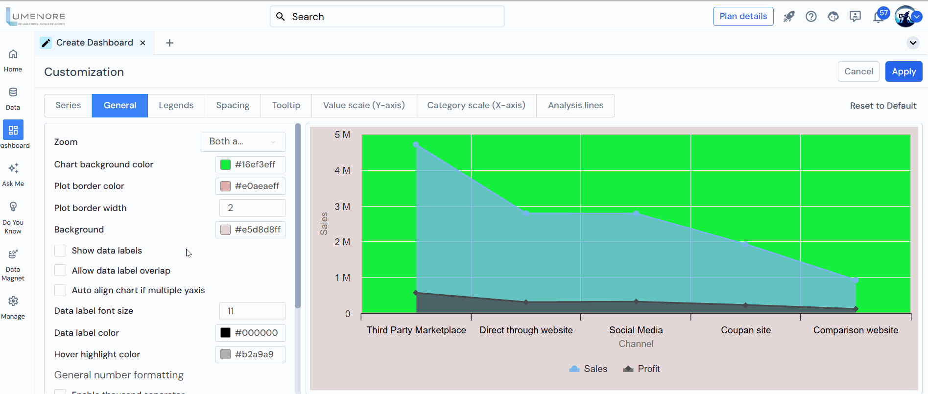Toggle Allow data label overlap checkbox

tap(60, 271)
